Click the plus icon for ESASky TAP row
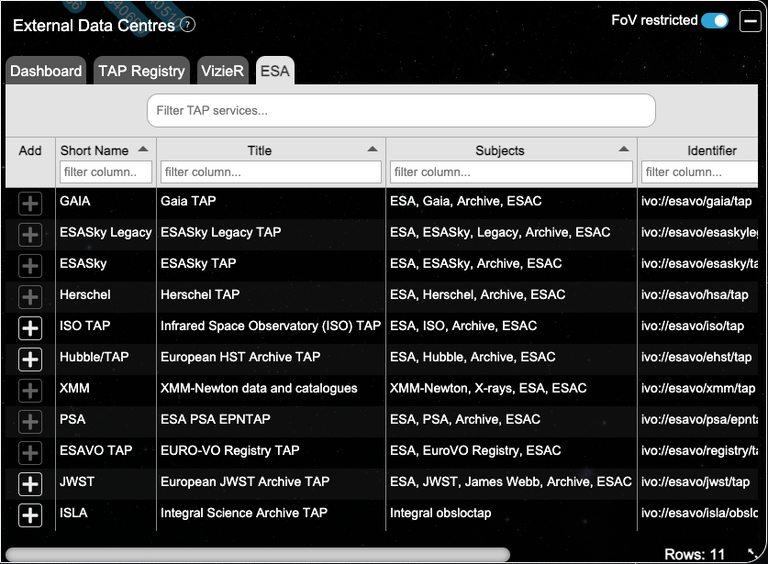Image resolution: width=768 pixels, height=564 pixels. (x=30, y=266)
